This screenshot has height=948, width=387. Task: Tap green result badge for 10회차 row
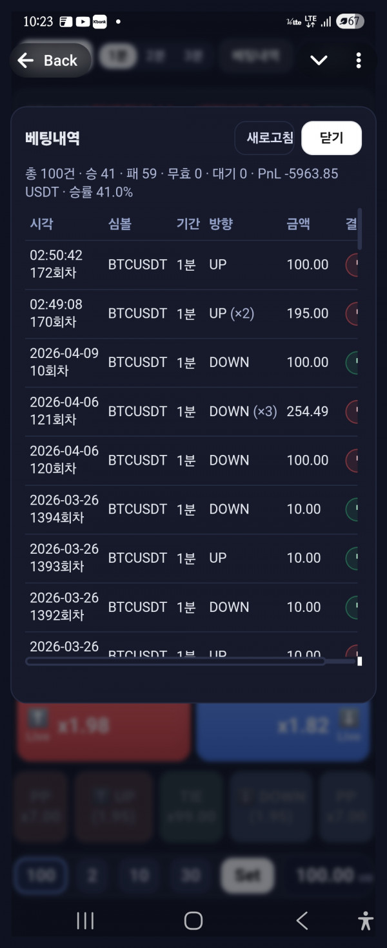click(x=352, y=363)
